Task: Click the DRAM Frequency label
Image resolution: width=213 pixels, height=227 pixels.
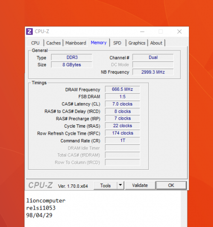Action: click(x=83, y=90)
